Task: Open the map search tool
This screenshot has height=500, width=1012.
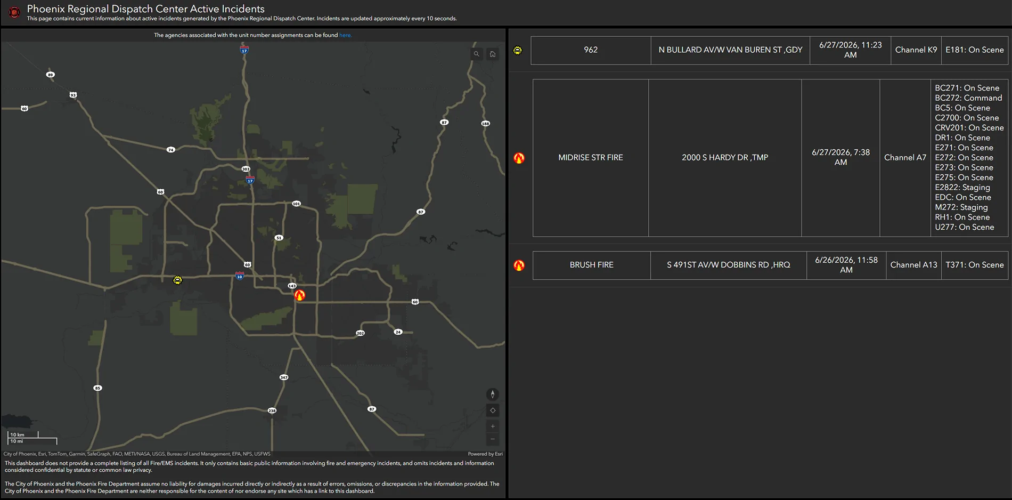Action: (477, 54)
